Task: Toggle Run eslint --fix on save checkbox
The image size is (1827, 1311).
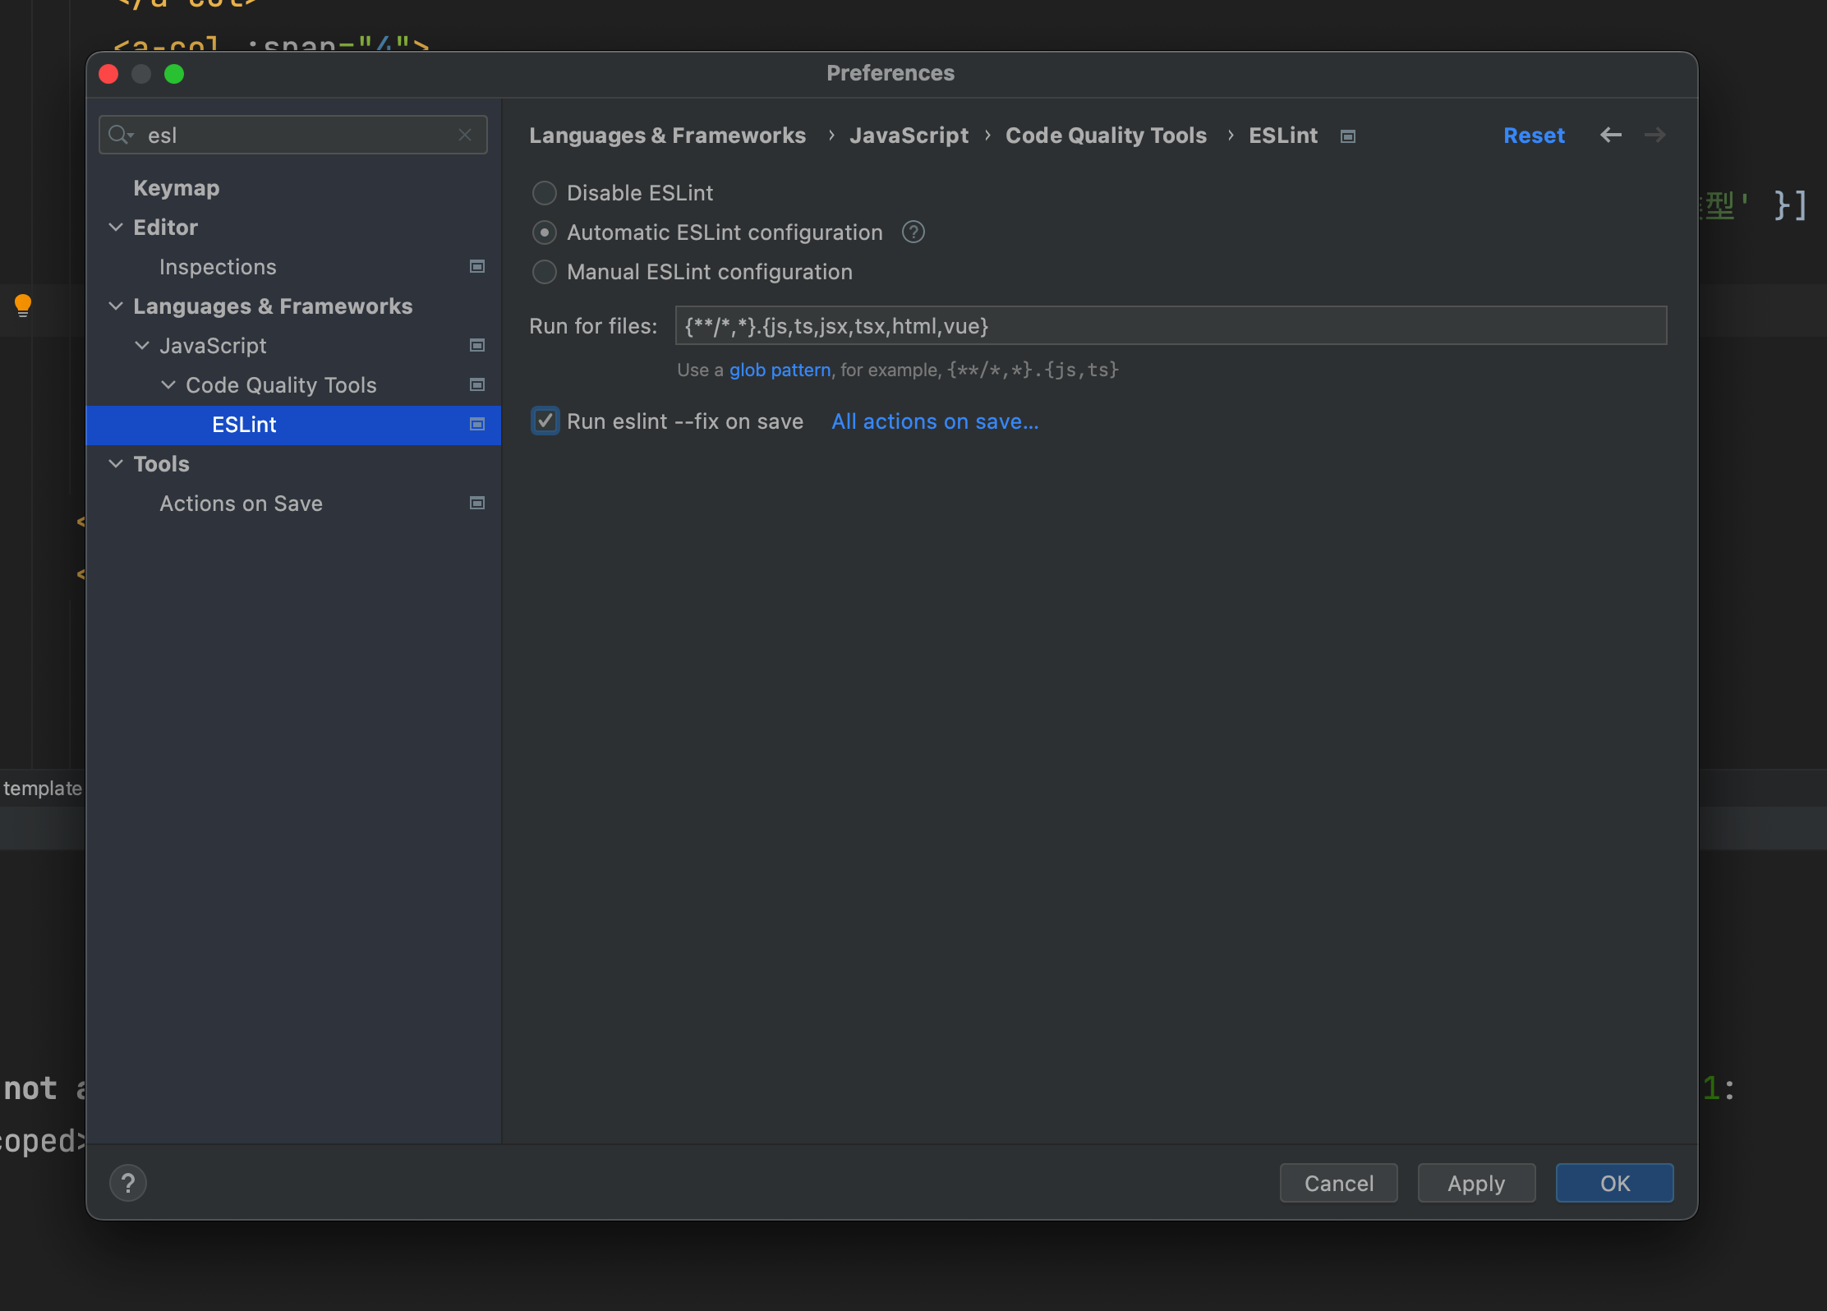Action: pyautogui.click(x=546, y=421)
